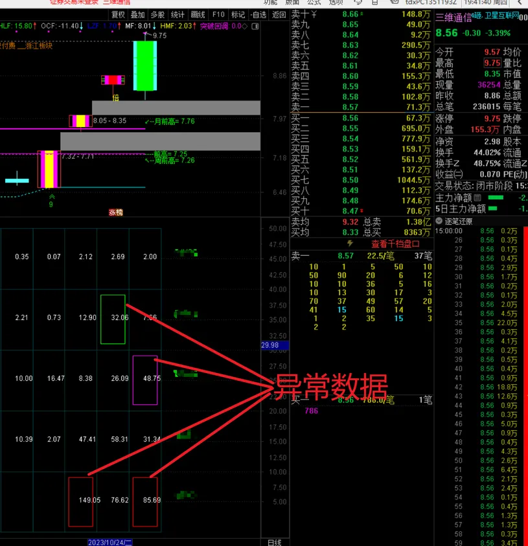Click the lightning bolt icon beside 查看千档盘口
The height and width of the screenshot is (546, 528).
coord(350,244)
